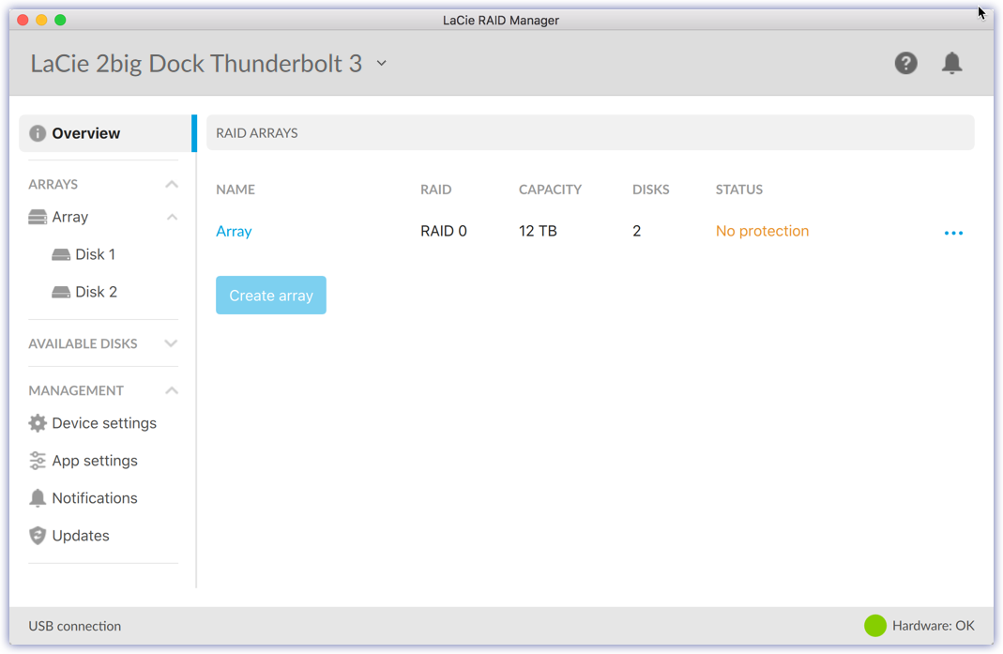This screenshot has width=1003, height=654.
Task: Click the Updates shield icon
Action: pos(38,536)
